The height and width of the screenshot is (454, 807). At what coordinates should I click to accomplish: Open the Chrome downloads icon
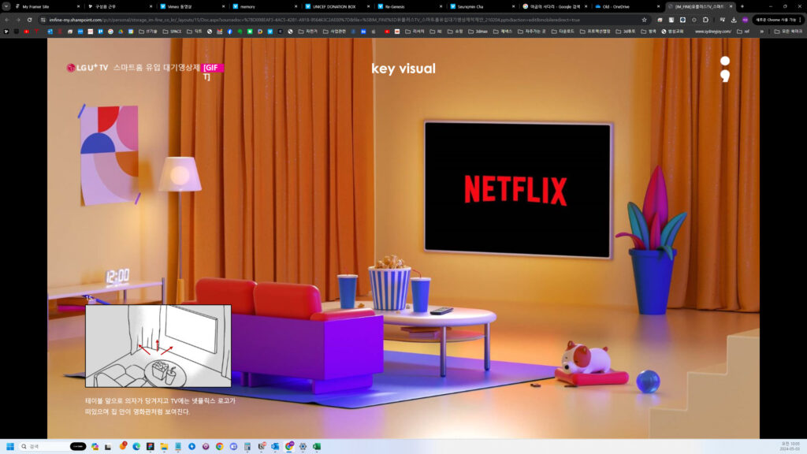tap(734, 20)
